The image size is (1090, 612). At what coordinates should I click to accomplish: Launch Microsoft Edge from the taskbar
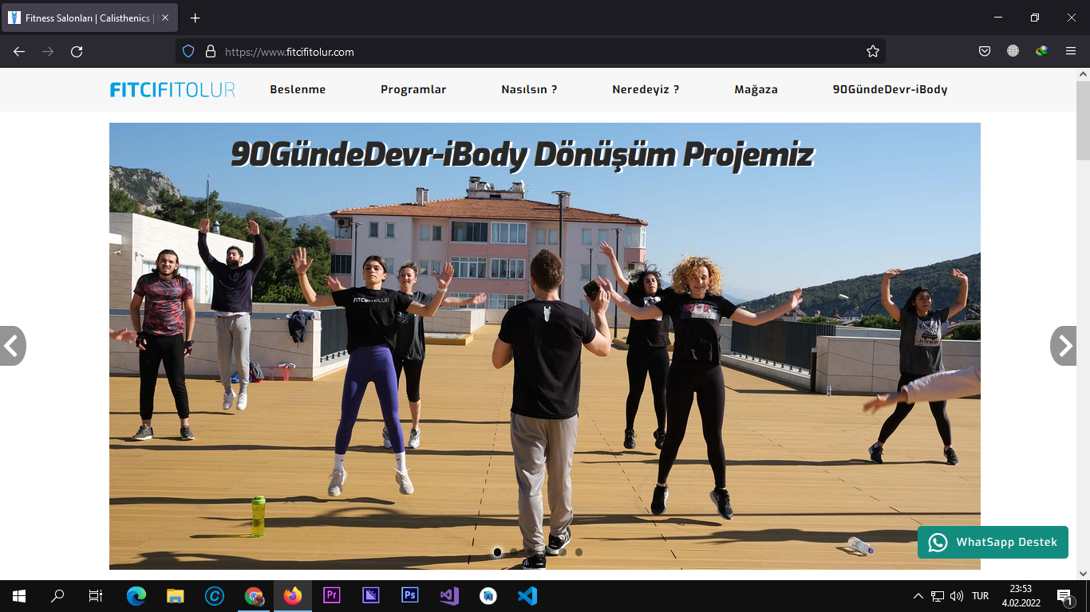pyautogui.click(x=136, y=596)
